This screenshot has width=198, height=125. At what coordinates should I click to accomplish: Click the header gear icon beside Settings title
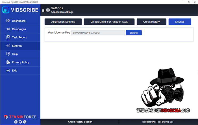(x=48, y=10)
